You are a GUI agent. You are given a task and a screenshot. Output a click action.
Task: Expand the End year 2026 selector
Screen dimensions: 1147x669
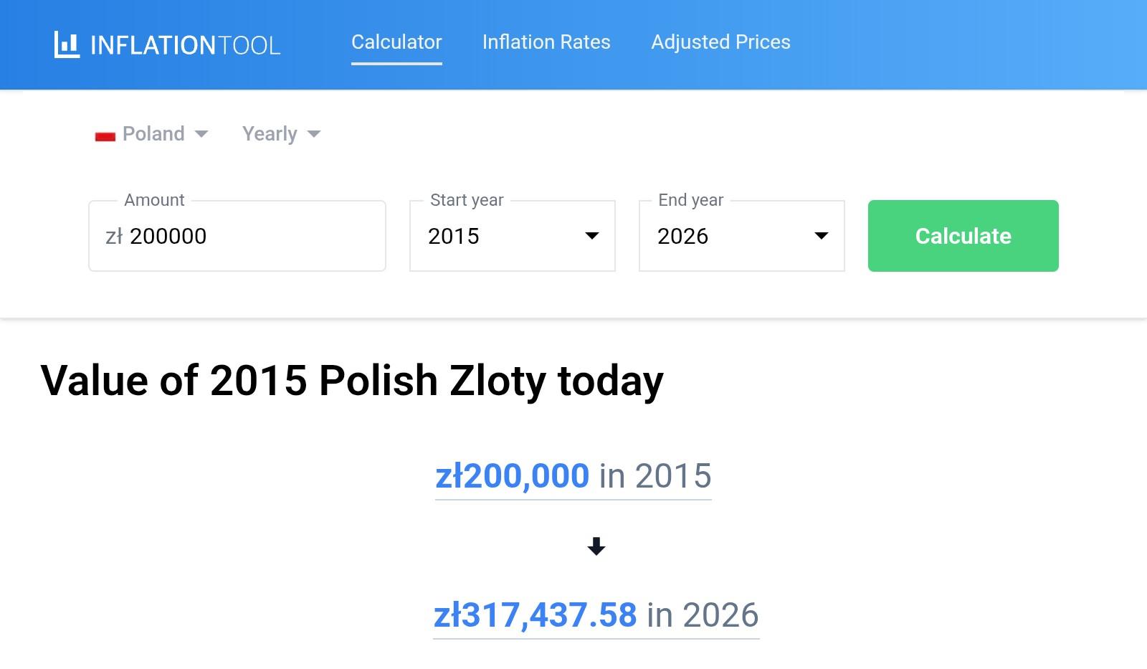click(741, 236)
